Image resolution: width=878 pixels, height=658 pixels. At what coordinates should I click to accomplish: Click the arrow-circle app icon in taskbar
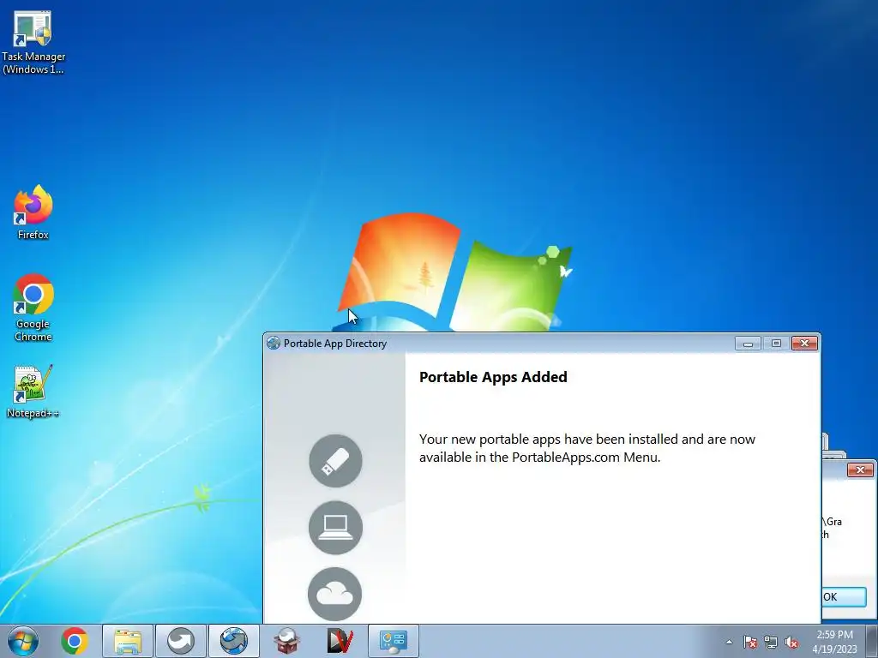pos(180,641)
